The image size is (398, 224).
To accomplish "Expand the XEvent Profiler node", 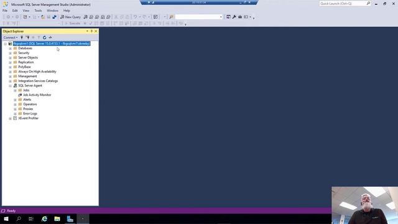I will point(10,118).
